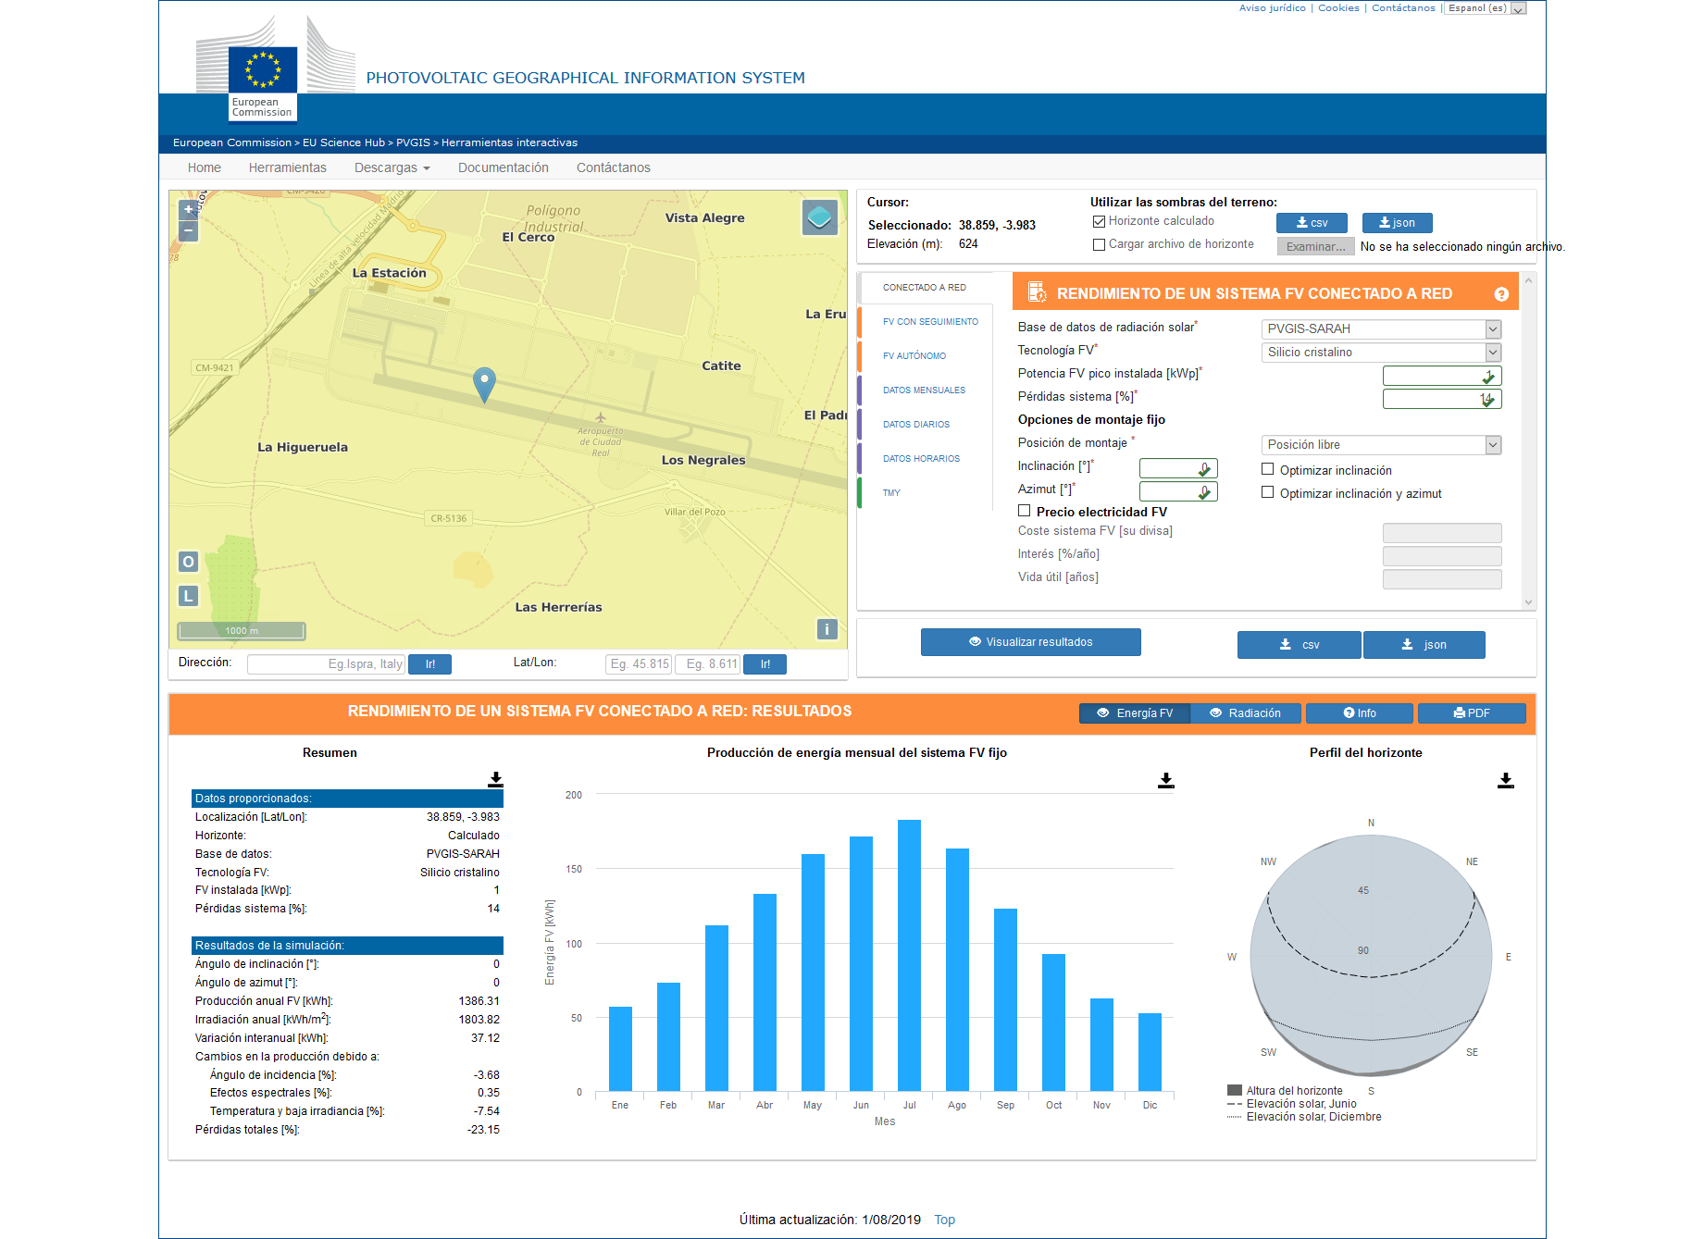Download the monthly energy production chart
This screenshot has height=1239, width=1704.
click(1164, 780)
